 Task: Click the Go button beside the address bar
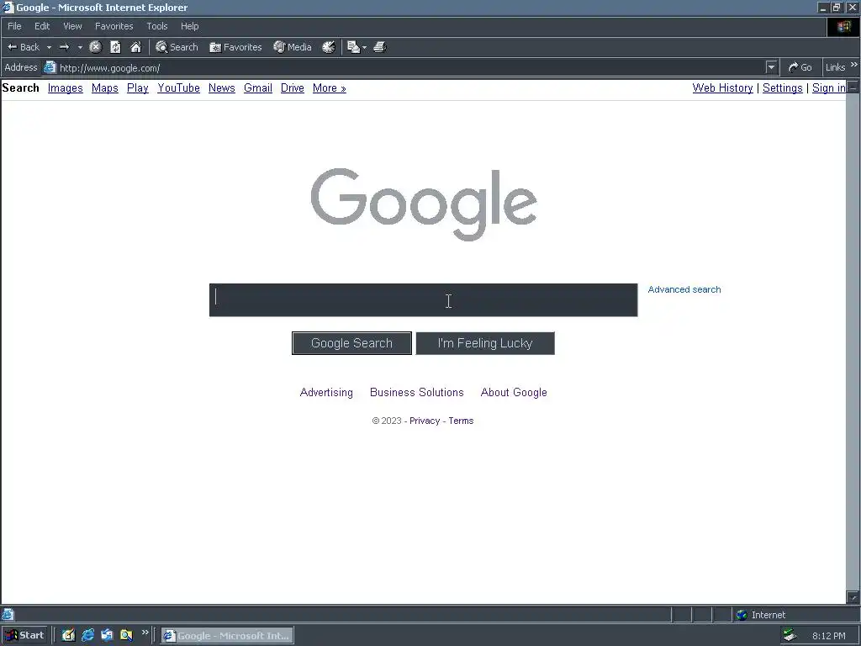(800, 67)
